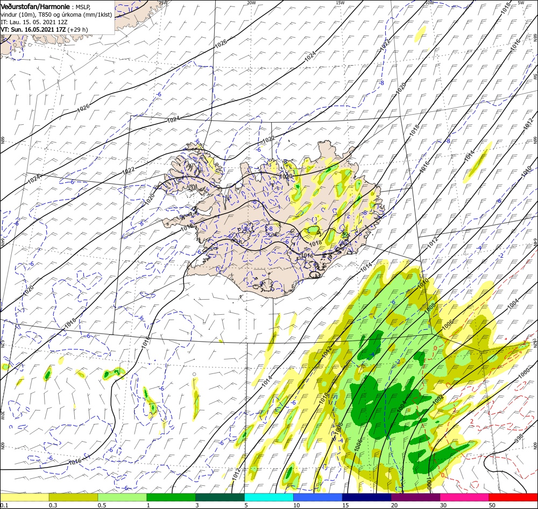The width and height of the screenshot is (538, 509).
Task: Select the green 1–3 mm legend swatch
Action: click(171, 497)
